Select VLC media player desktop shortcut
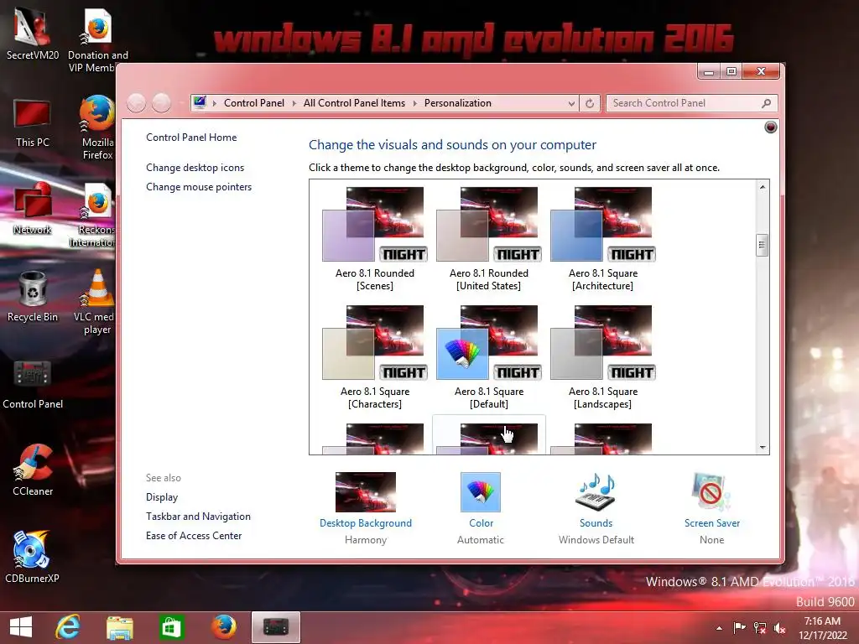This screenshot has width=859, height=644. pos(96,302)
